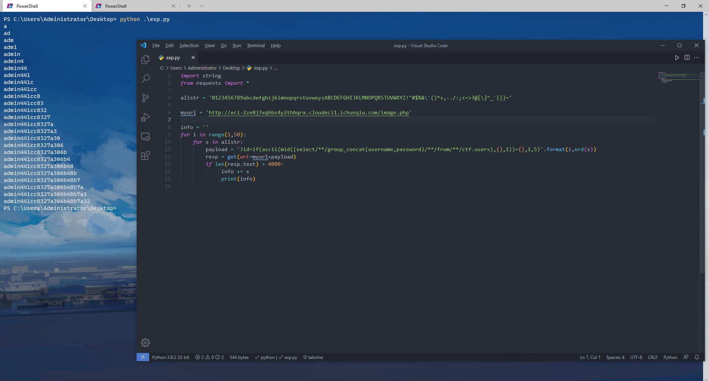Open notifications bell in status bar
The height and width of the screenshot is (381, 709).
point(697,357)
